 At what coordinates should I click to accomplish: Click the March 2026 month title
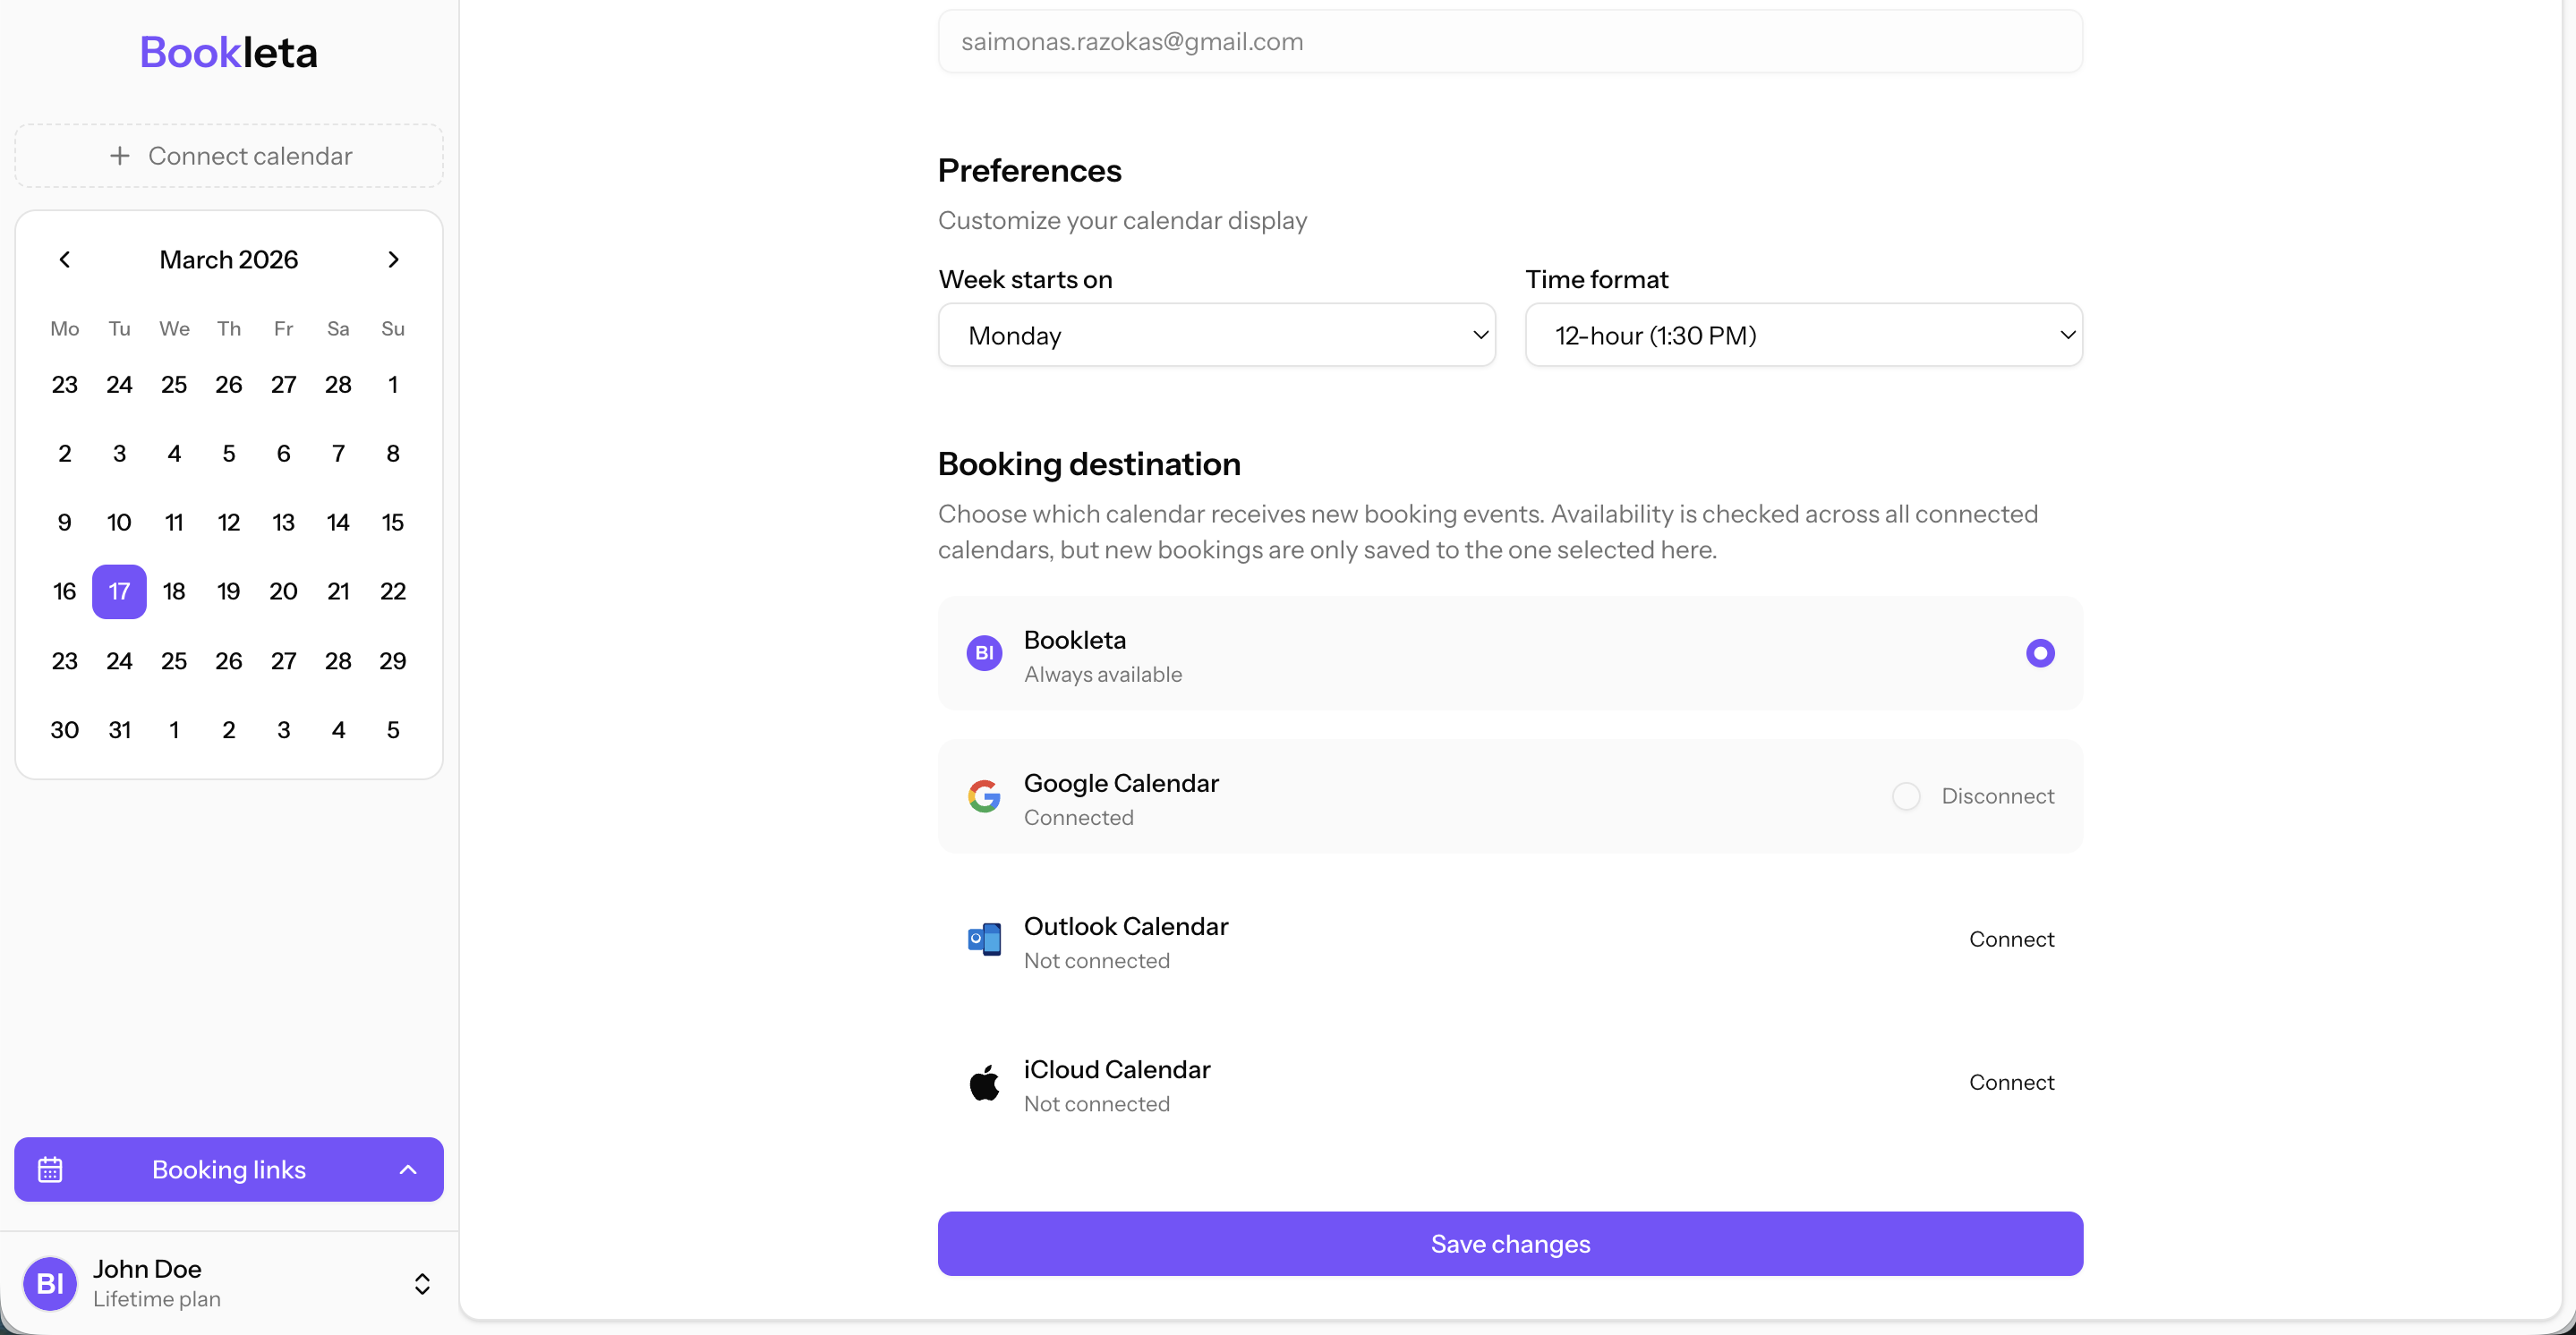229,260
